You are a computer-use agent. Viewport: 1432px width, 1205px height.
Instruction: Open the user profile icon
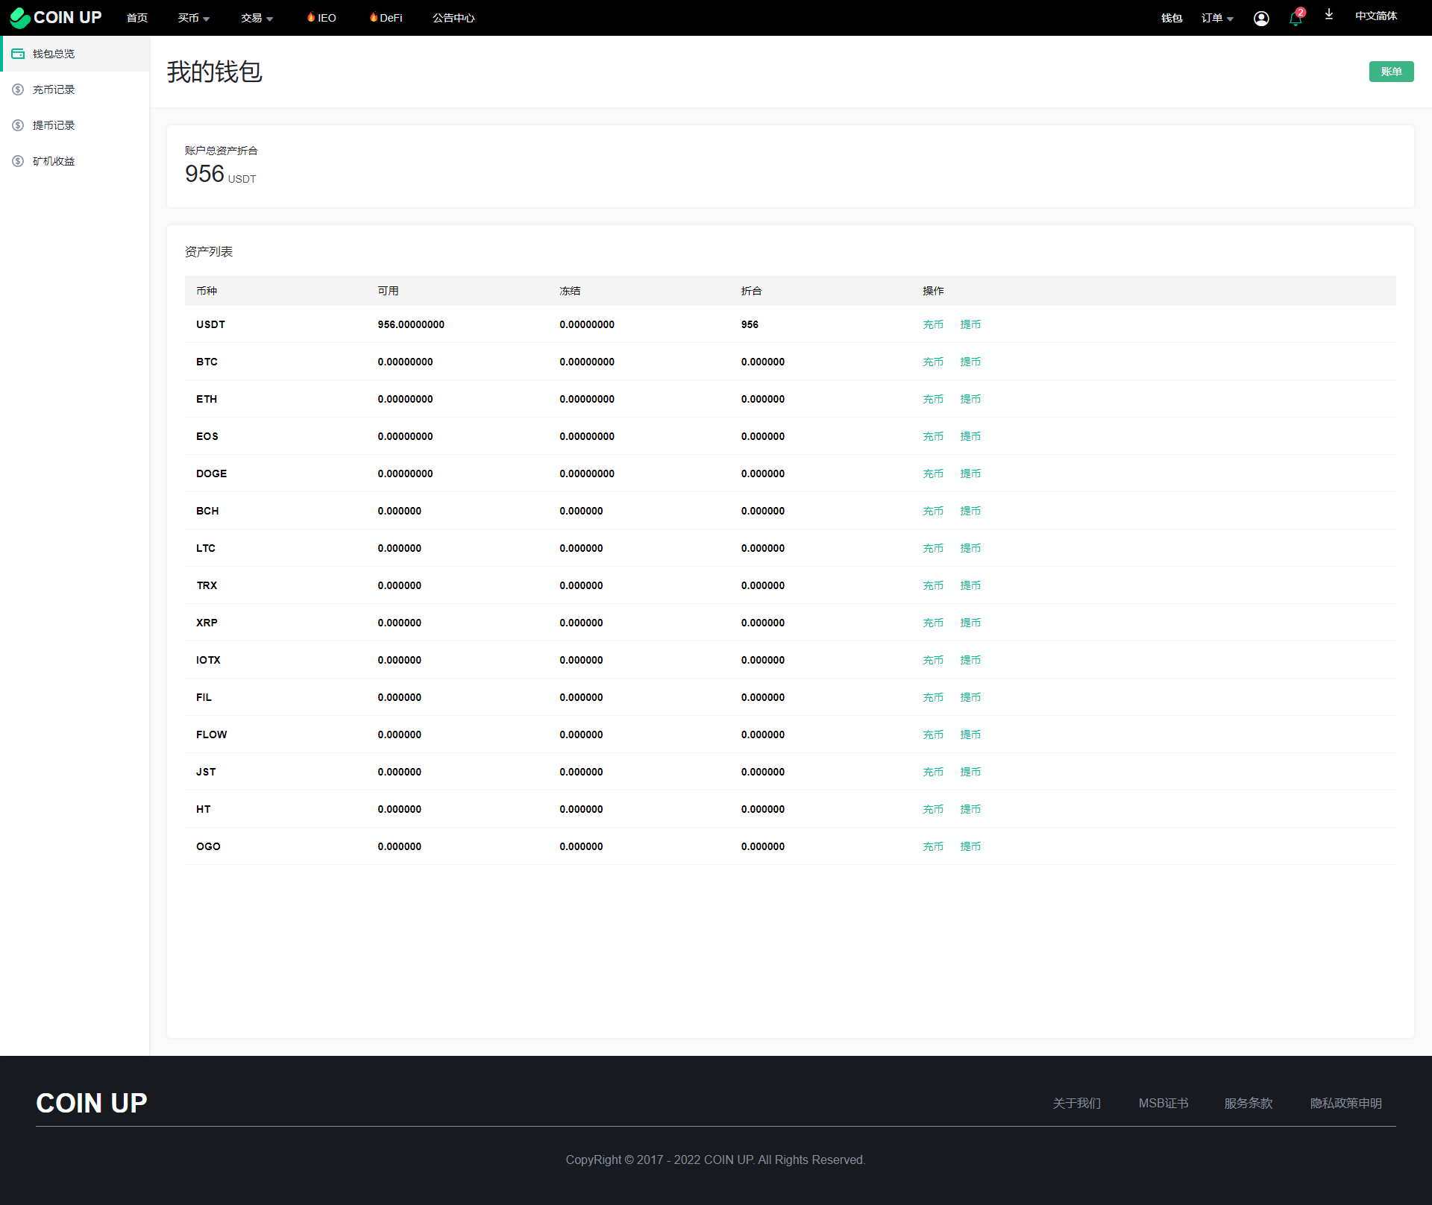click(x=1260, y=19)
